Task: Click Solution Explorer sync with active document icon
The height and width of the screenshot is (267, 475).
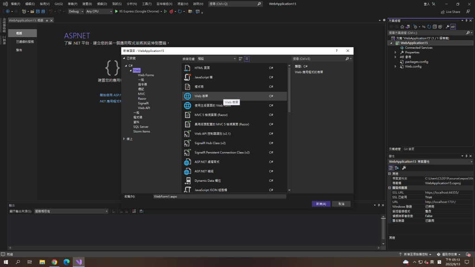Action: click(424, 26)
